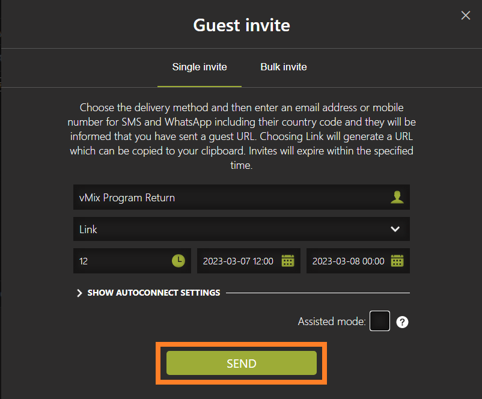
Task: Click the person icon in name field
Action: point(397,197)
